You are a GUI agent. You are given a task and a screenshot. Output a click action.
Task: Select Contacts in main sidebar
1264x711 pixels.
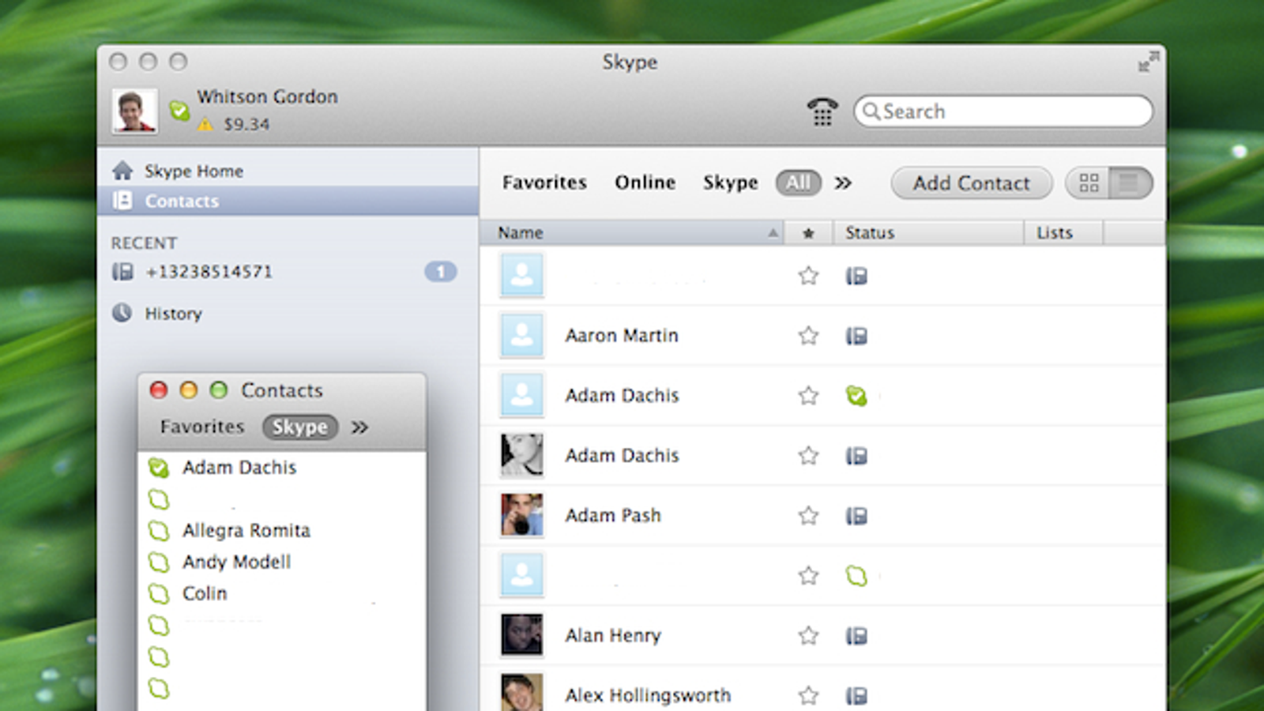[x=288, y=201]
